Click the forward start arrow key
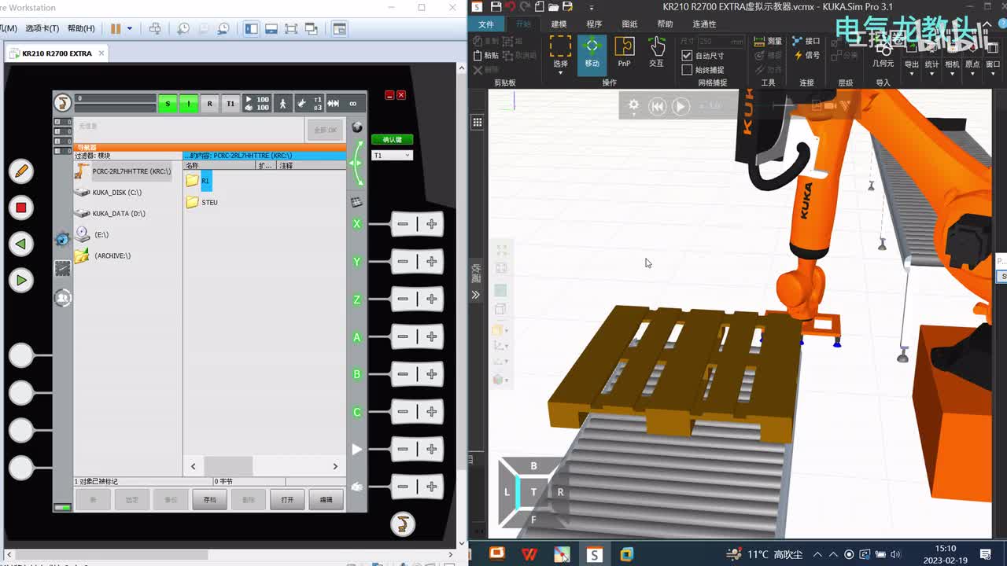 tap(21, 280)
